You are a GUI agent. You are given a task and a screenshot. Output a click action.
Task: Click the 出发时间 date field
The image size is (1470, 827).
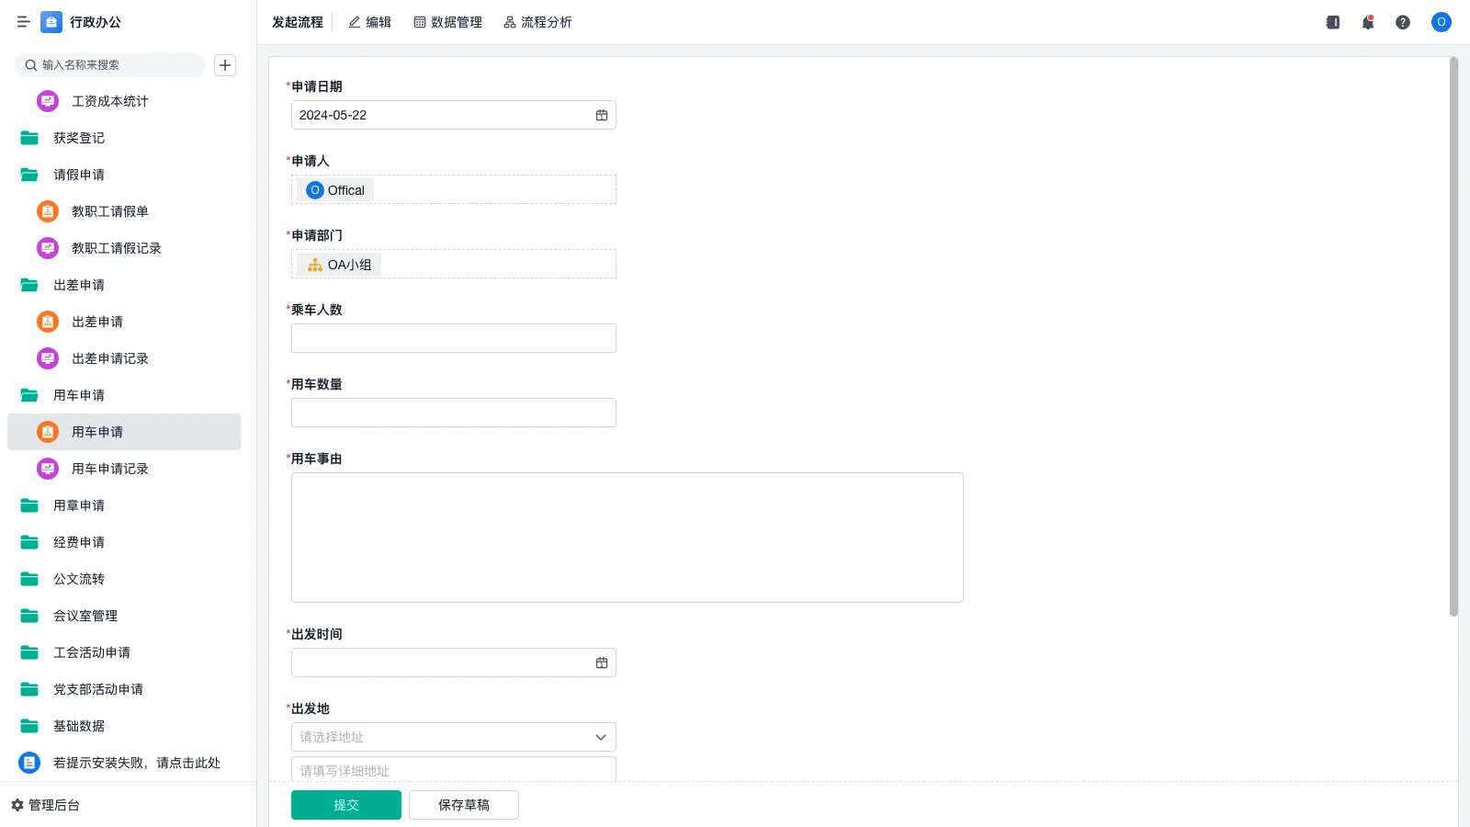[454, 663]
